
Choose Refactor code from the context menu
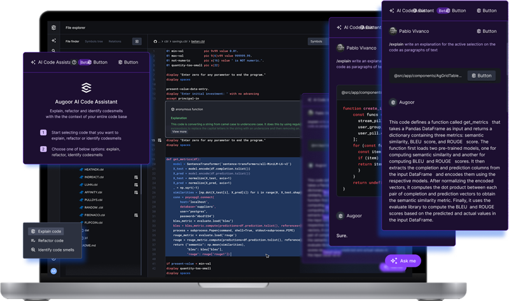[47, 241]
